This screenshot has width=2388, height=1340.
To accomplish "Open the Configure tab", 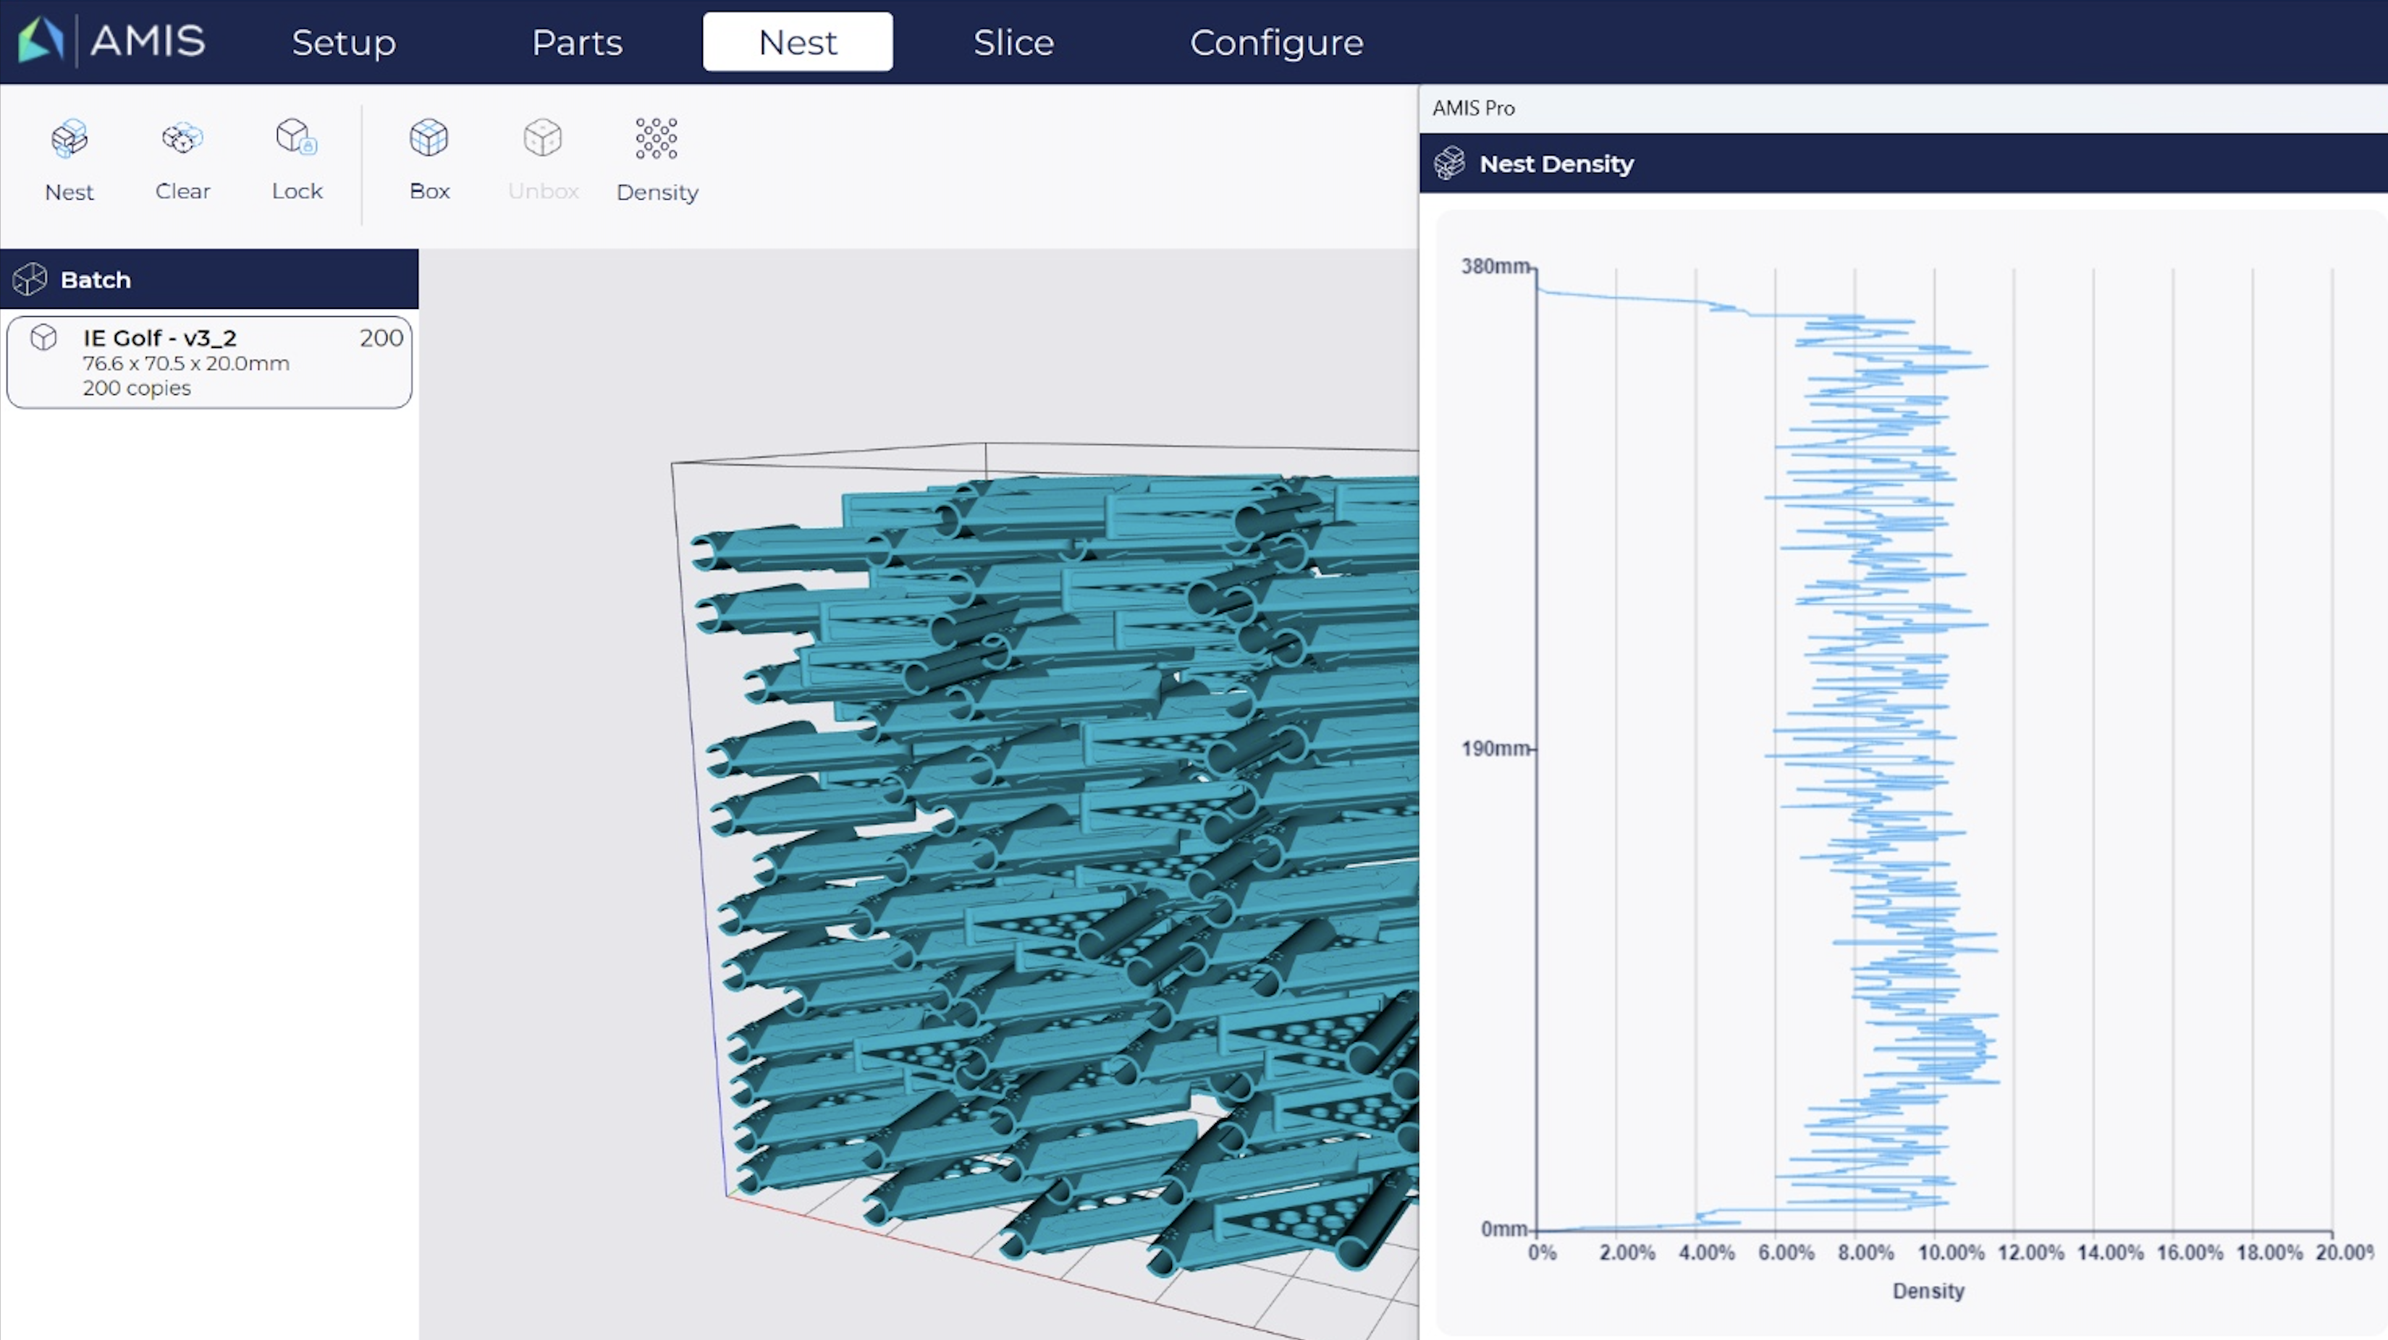I will coord(1276,42).
